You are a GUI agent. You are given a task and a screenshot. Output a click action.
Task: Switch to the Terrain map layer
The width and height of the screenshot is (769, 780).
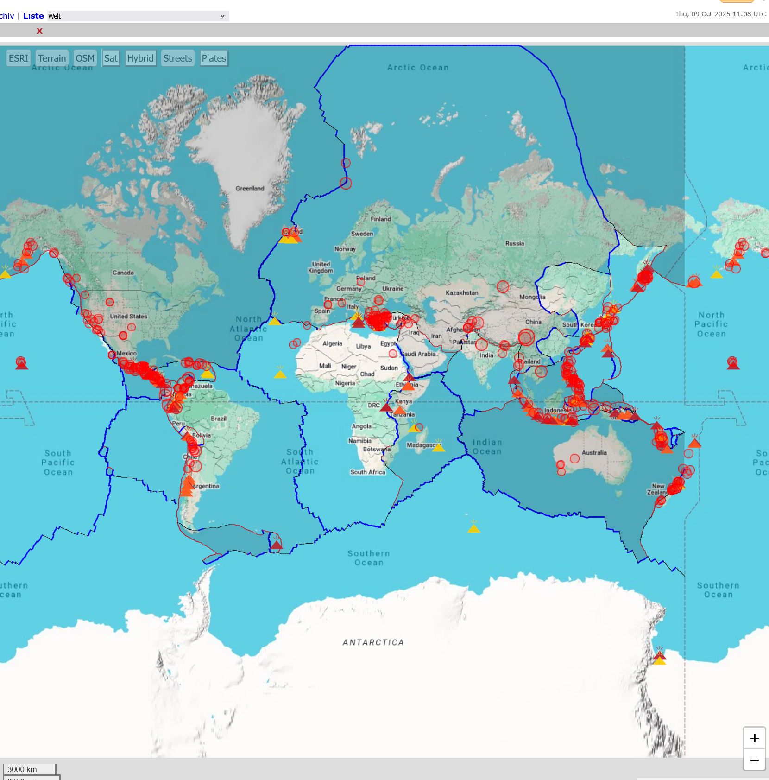point(52,58)
